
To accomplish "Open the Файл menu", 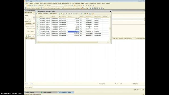I will 27,3.
